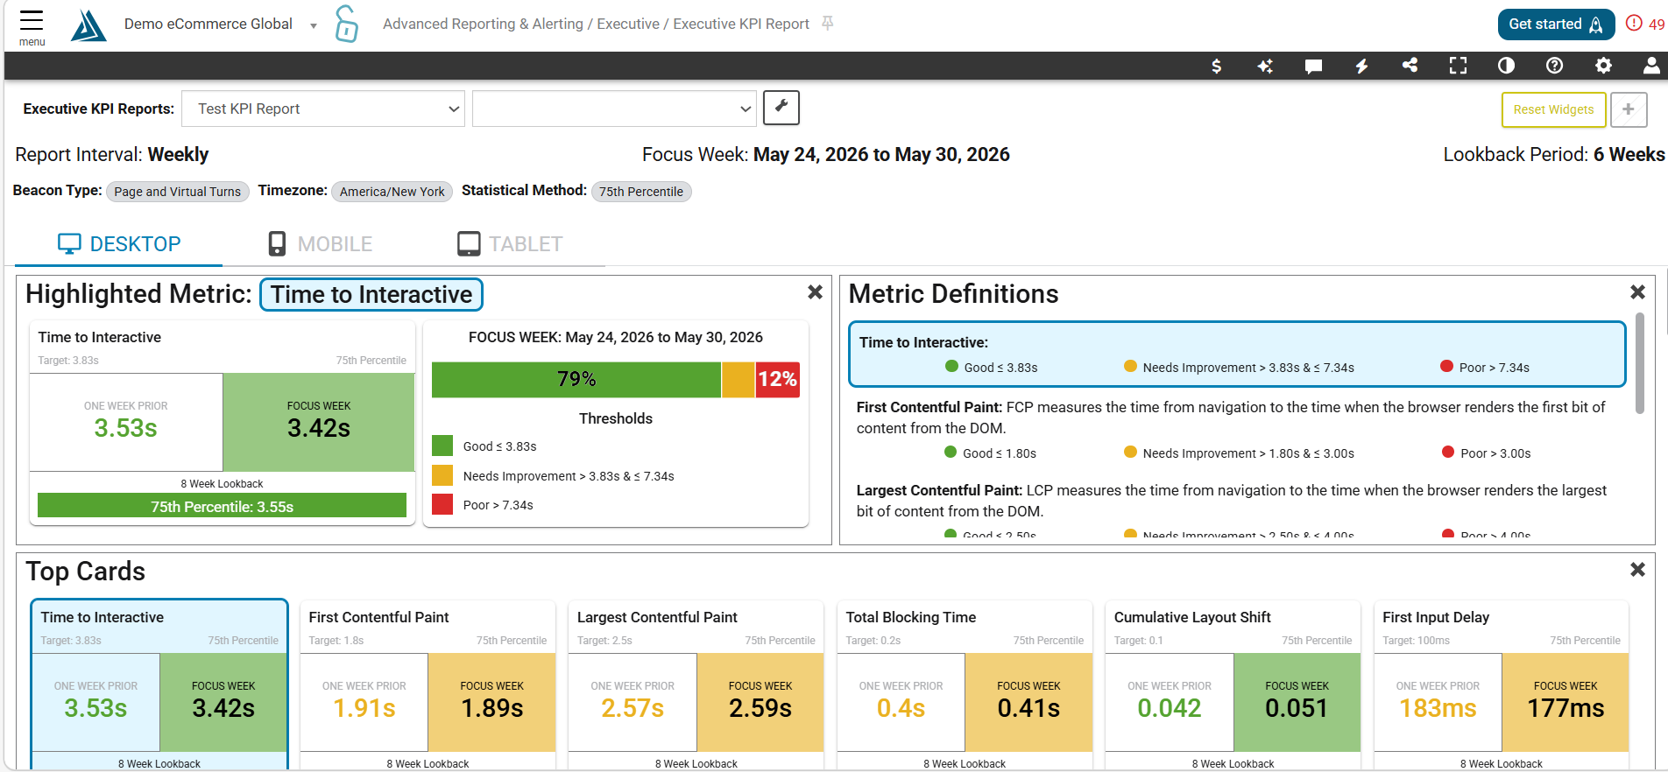Open settings gear icon
This screenshot has width=1668, height=772.
point(1603,66)
